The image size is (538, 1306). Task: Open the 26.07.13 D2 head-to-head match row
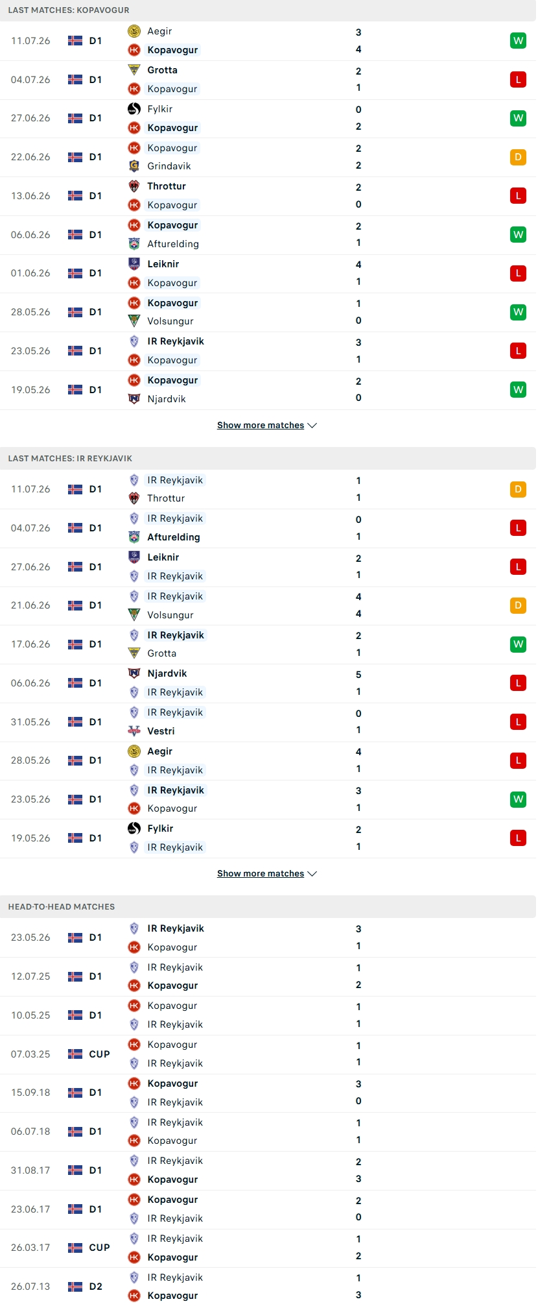click(x=268, y=1287)
